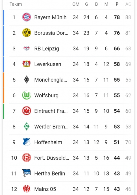Viewport: 137px width, 195px height.
Task: Click the P points column header
Action: (x=117, y=4)
